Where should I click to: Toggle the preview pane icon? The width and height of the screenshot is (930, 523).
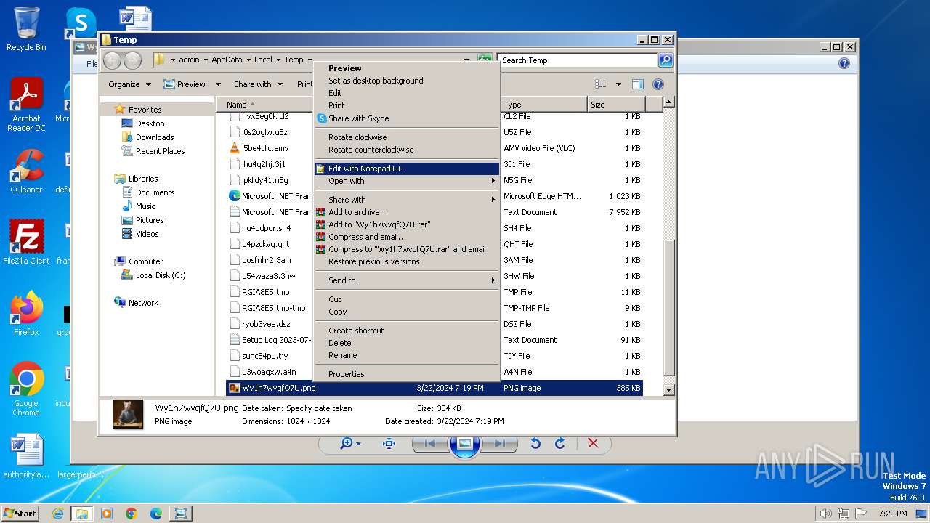point(637,84)
